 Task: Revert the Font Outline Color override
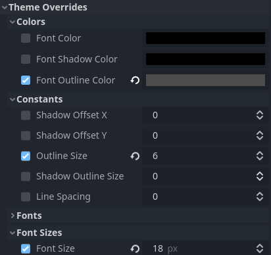click(x=135, y=80)
